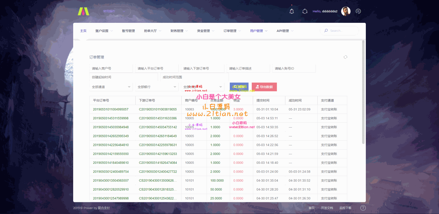Screen dimensions: 439x214
Task: Focus the 请输入平台订单号 input field
Action: click(x=157, y=68)
